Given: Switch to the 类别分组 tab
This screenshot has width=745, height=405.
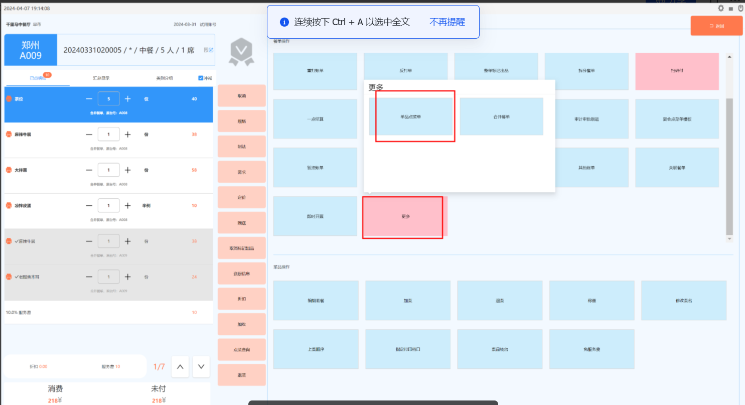Looking at the screenshot, I should click(164, 78).
